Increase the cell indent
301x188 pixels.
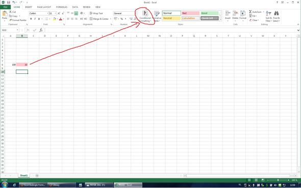86,19
